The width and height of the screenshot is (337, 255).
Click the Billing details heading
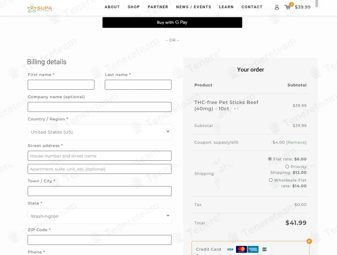(x=47, y=62)
